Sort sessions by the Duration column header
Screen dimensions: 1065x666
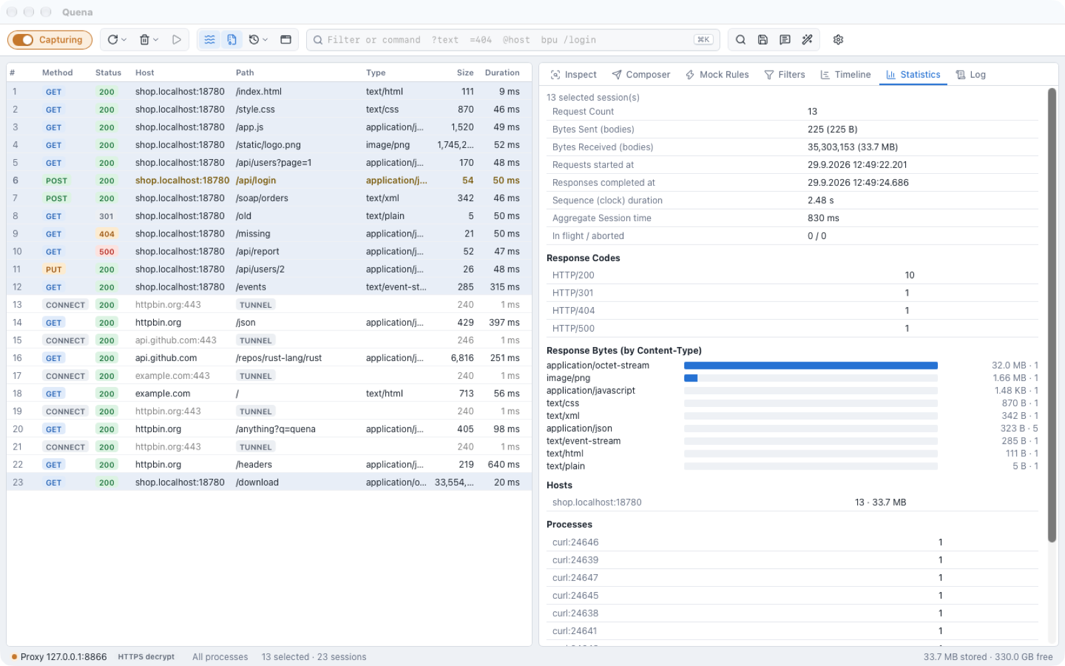tap(502, 73)
